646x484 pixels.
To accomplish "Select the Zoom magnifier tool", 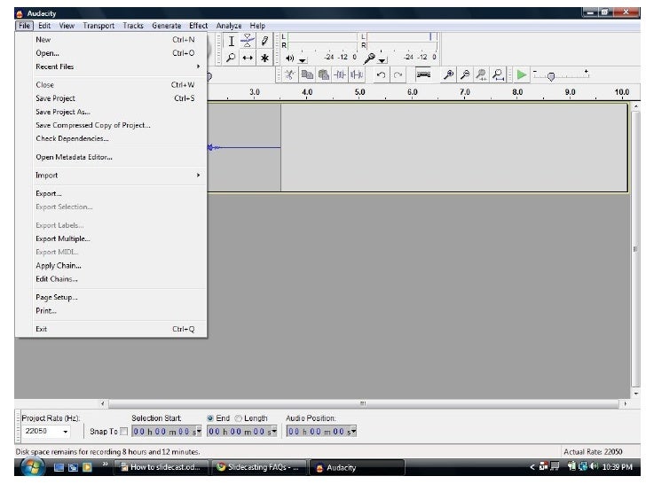I will [231, 58].
